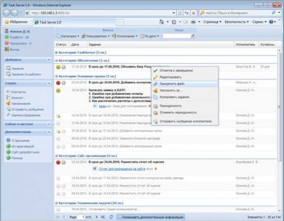Viewport: 284px width, 221px height.
Task: Collapse the 'Сервис' sidebar panel
Action: pyautogui.click(x=49, y=83)
